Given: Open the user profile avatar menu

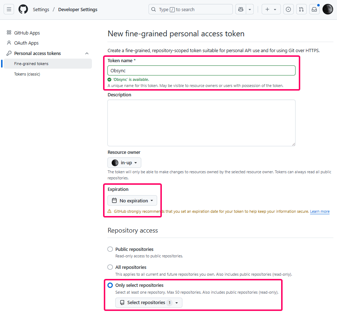Looking at the screenshot, I should point(328,9).
